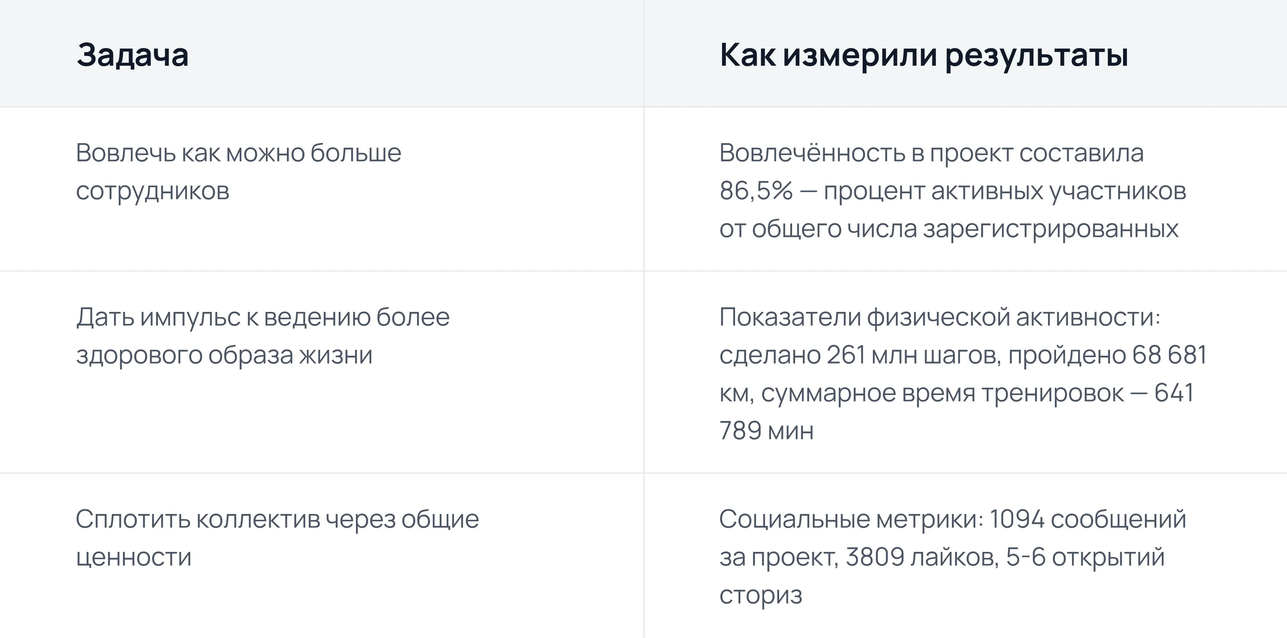Screen dimensions: 1287x638
Task: Click the phrase "процент активных участников"
Action: point(1004,191)
